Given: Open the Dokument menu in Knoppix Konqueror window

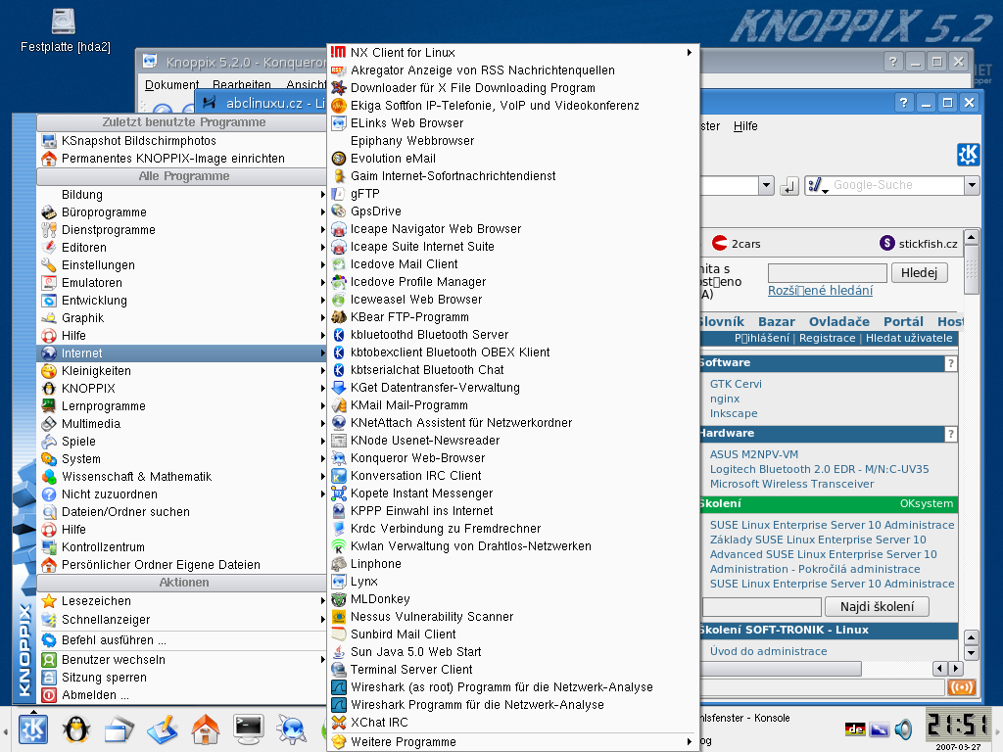Looking at the screenshot, I should click(171, 84).
